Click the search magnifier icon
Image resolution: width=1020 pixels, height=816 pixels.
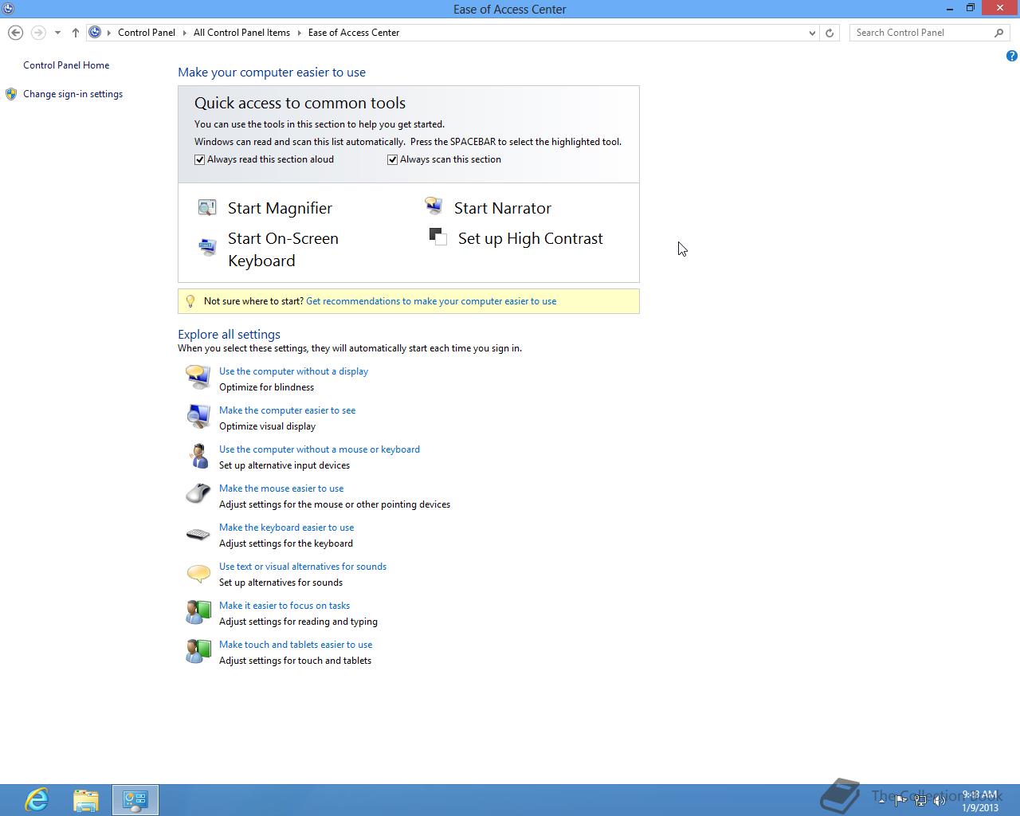pos(998,33)
